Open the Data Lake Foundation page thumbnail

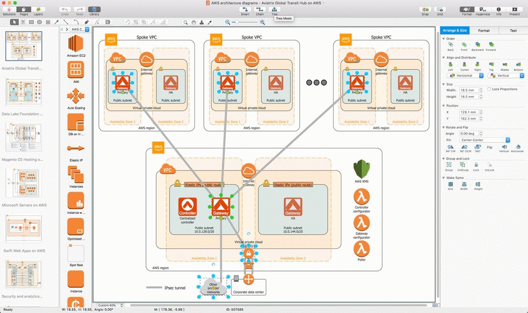coord(24,92)
